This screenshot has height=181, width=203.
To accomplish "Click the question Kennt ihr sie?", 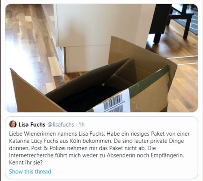I will (x=26, y=162).
